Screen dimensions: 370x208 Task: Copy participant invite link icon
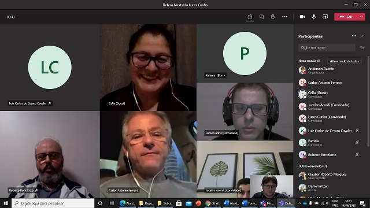(x=361, y=47)
